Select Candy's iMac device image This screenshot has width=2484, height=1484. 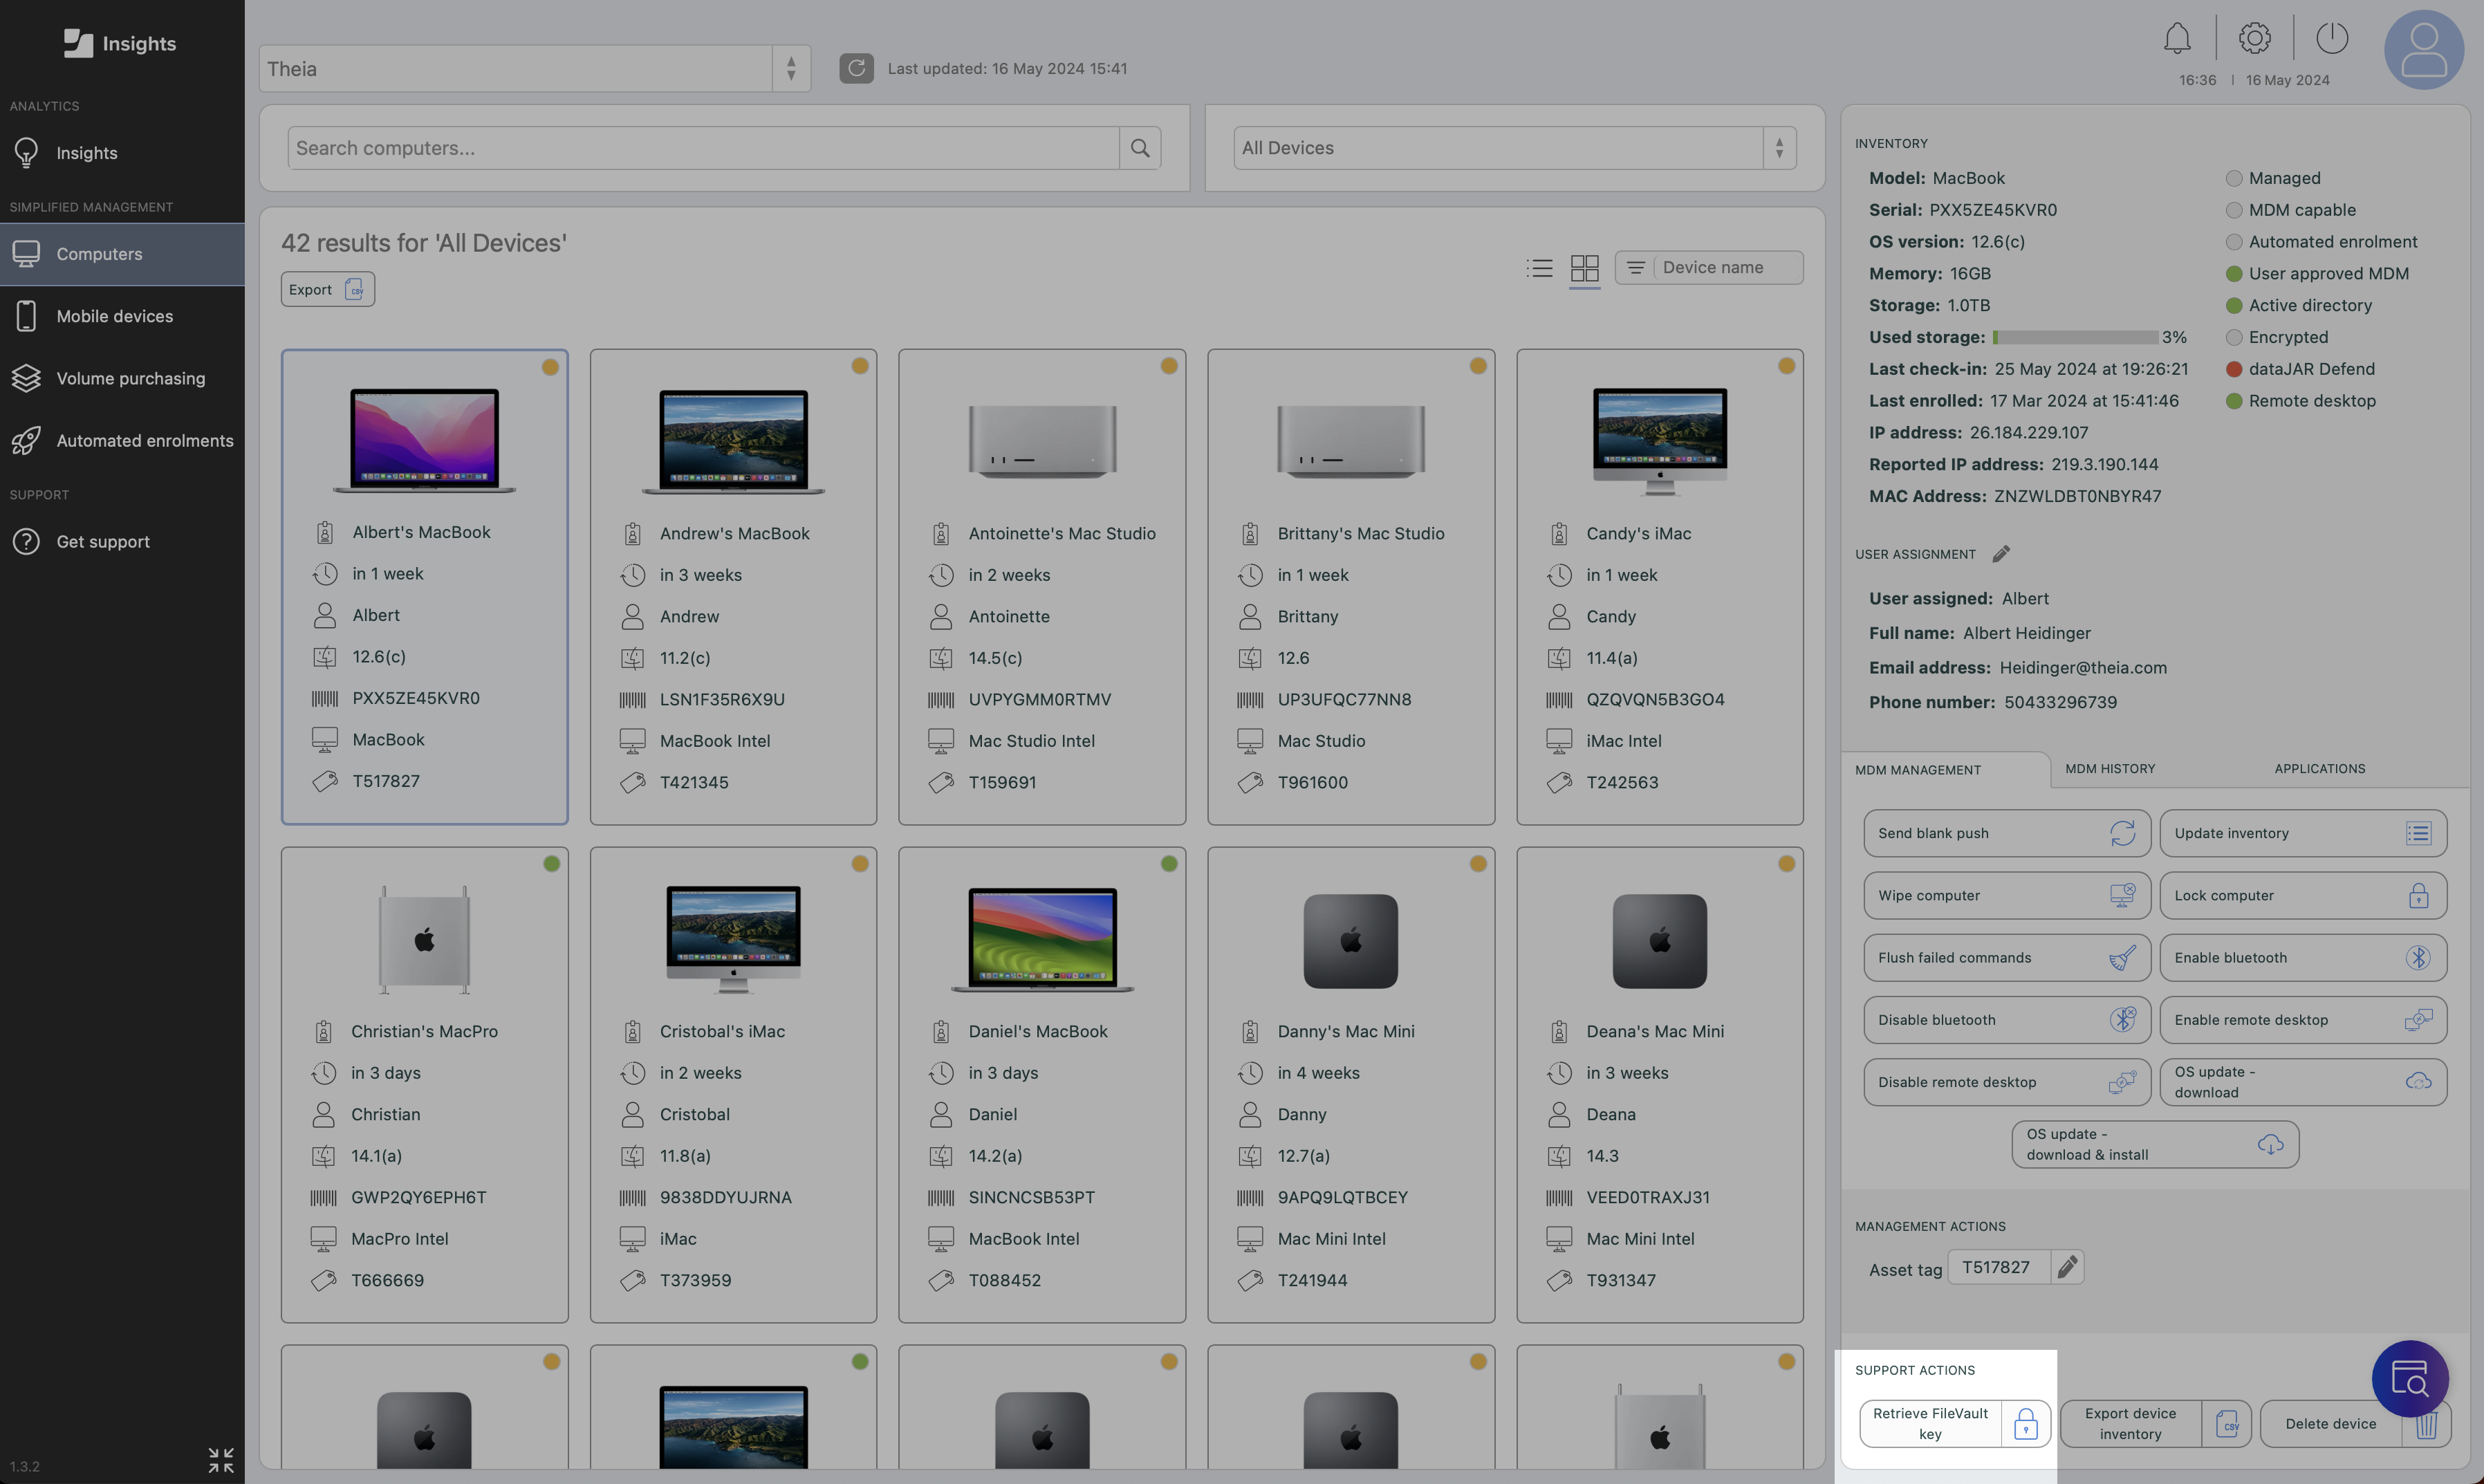[x=1660, y=441]
